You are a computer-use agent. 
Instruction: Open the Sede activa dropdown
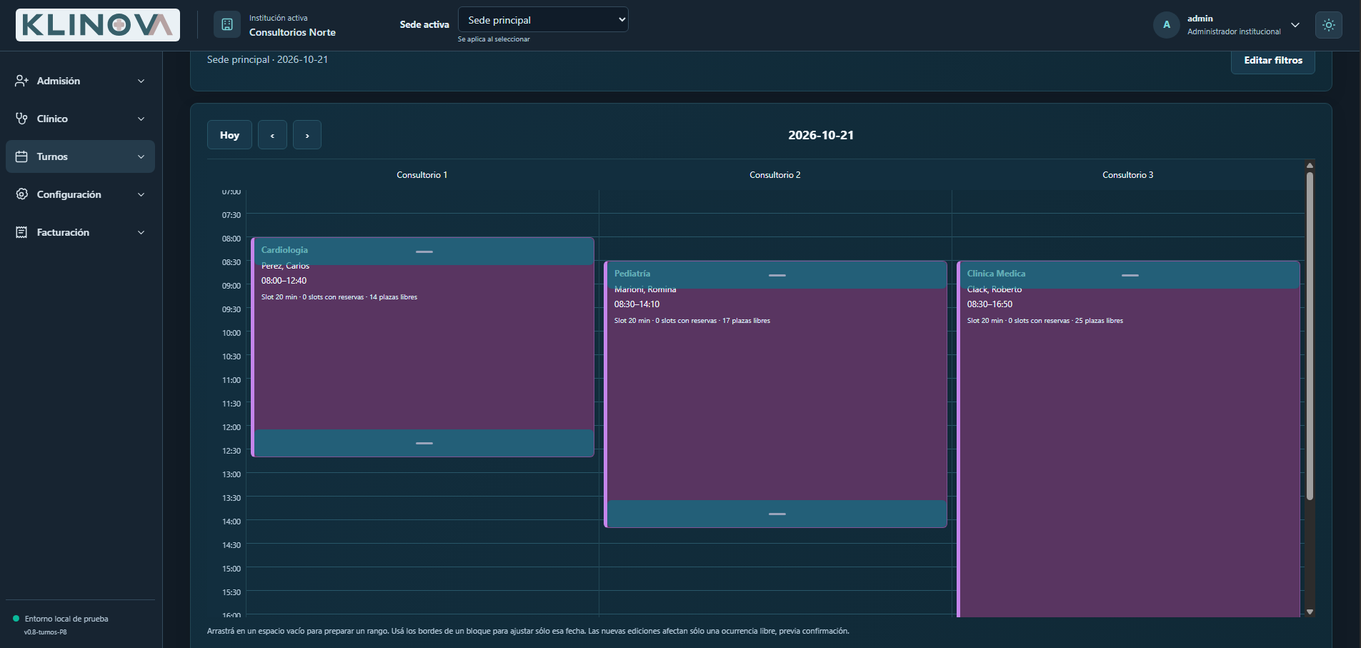click(543, 20)
